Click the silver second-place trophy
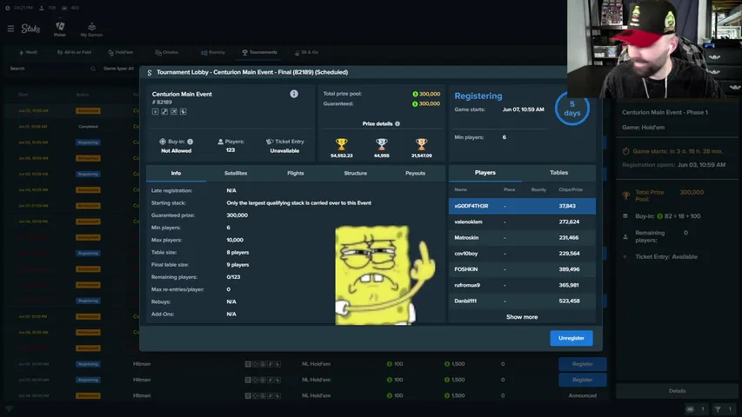742x417 pixels. pyautogui.click(x=381, y=143)
